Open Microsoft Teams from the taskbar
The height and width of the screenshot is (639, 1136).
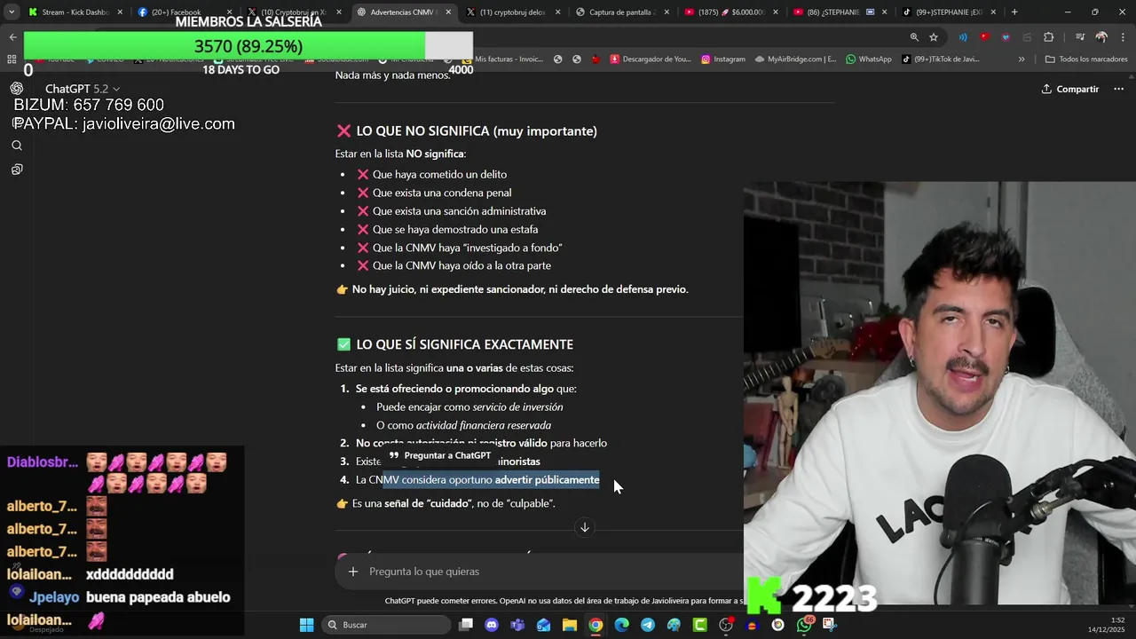pyautogui.click(x=517, y=625)
